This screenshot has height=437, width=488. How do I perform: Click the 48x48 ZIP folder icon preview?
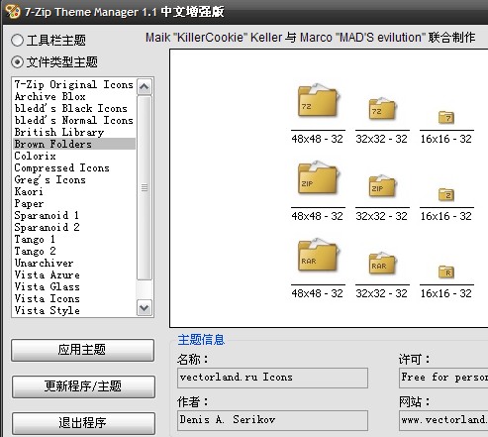click(318, 177)
